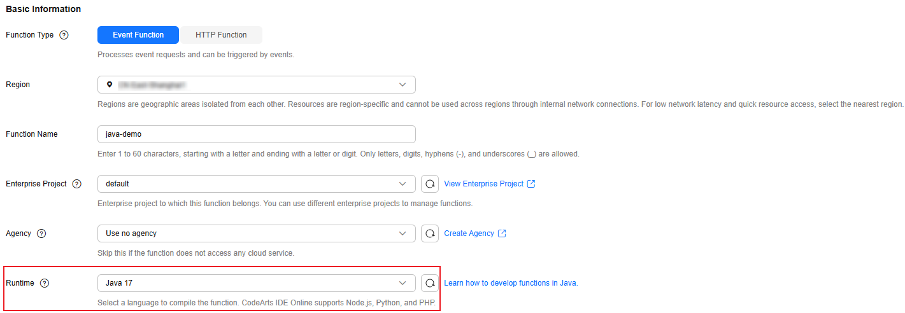
Task: Select the Event Function type
Action: click(x=138, y=35)
